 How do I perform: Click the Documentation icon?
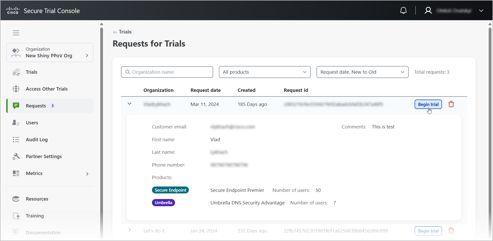(x=16, y=232)
